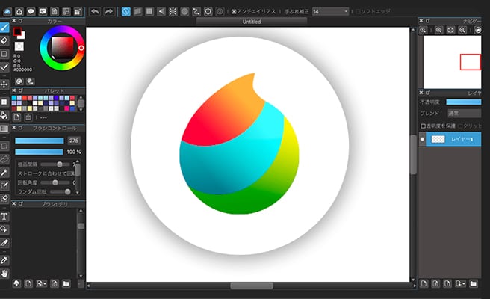Viewport: 490px width, 299px height.
Task: Select the Gradient tool
Action: [4, 129]
